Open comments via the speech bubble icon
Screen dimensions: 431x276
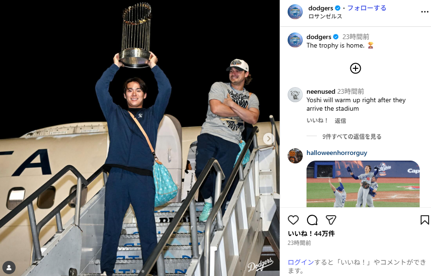click(x=312, y=220)
